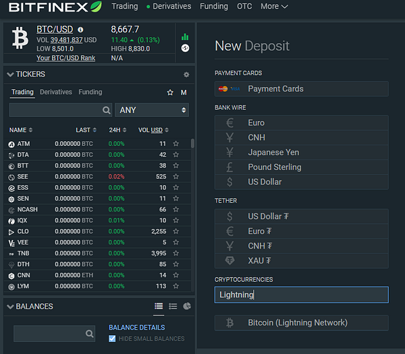Favorite the SEE ticker star
Viewport: 405px width, 354px height.
tap(176, 176)
